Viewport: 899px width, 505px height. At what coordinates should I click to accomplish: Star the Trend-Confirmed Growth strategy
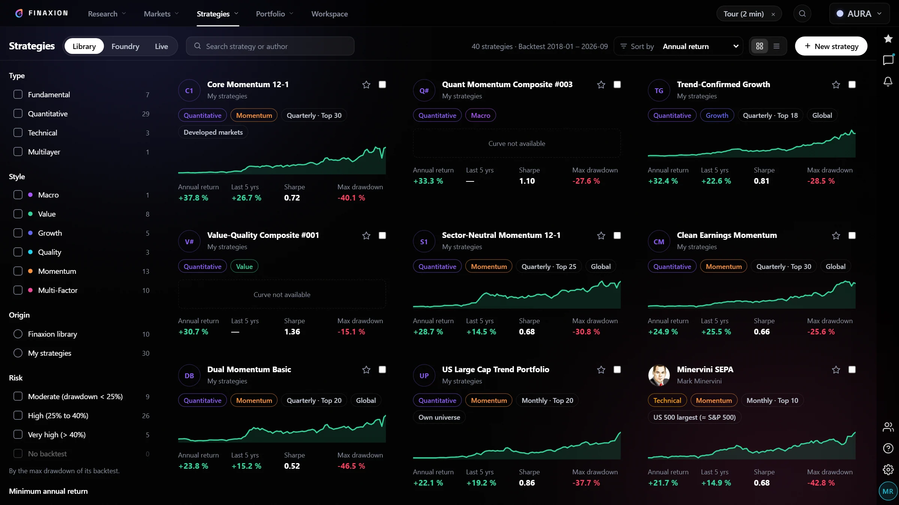[x=836, y=85]
